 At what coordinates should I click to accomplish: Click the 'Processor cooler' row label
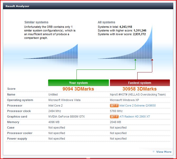coord(20,133)
